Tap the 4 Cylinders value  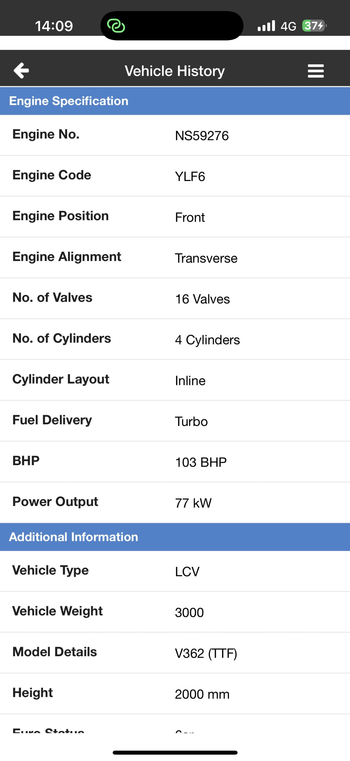(207, 340)
